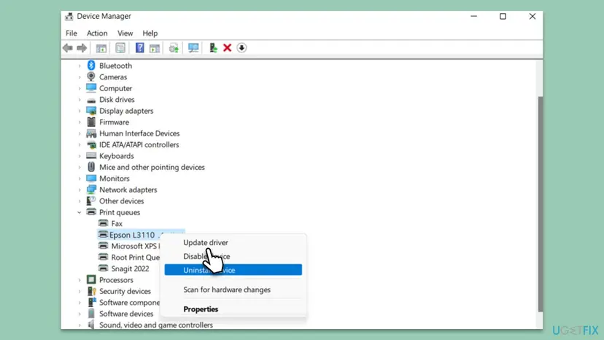Click the Disk drives category icon
This screenshot has width=604, height=340.
point(91,100)
